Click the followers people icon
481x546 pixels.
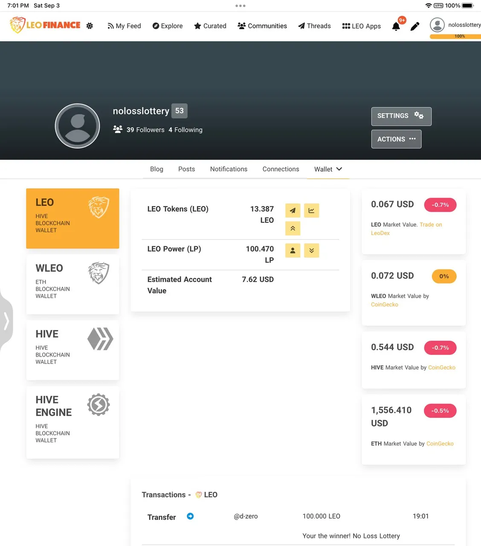[x=118, y=129]
